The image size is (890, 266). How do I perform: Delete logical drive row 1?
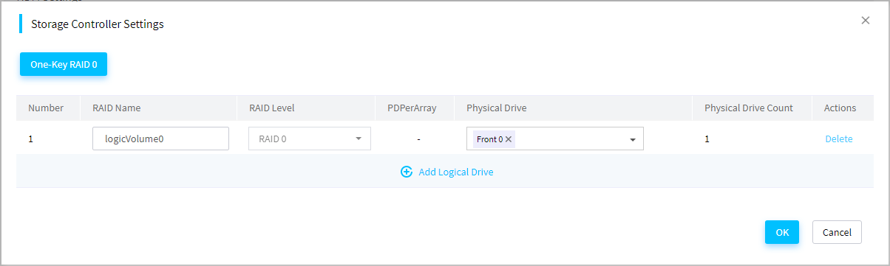839,139
